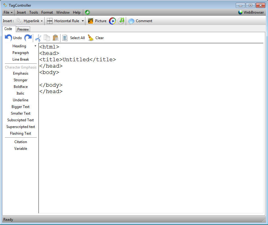Click the Comment label

144,21
